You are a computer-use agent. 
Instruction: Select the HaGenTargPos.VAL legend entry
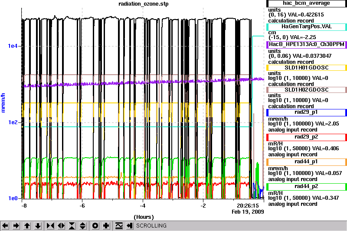[306, 27]
